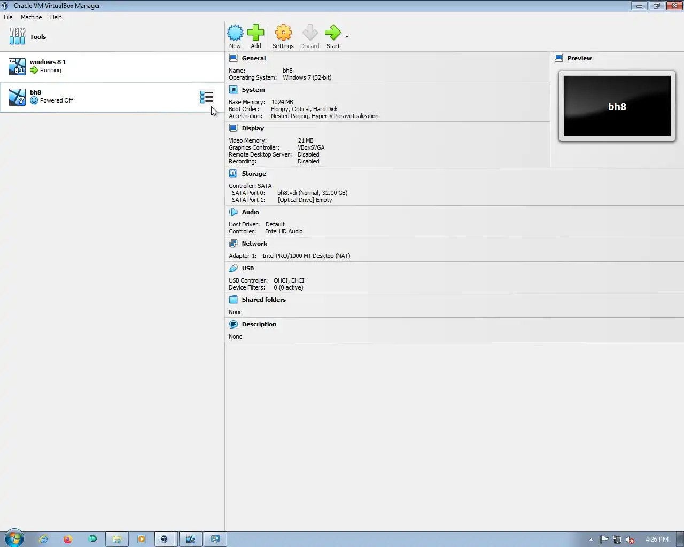The width and height of the screenshot is (684, 547).
Task: Click the Description section bubble icon
Action: point(234,324)
